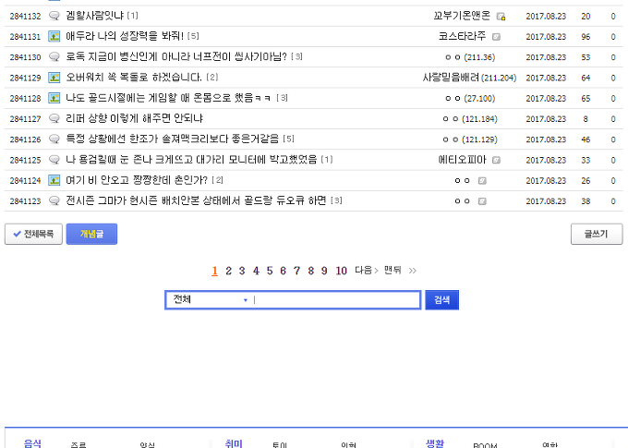
Task: Click speech bubble icon for post 2841125
Action: click(x=54, y=160)
